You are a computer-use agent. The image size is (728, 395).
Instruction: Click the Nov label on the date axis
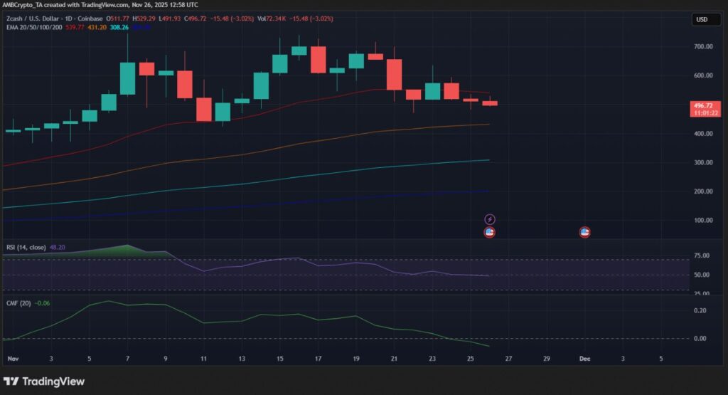click(x=12, y=359)
